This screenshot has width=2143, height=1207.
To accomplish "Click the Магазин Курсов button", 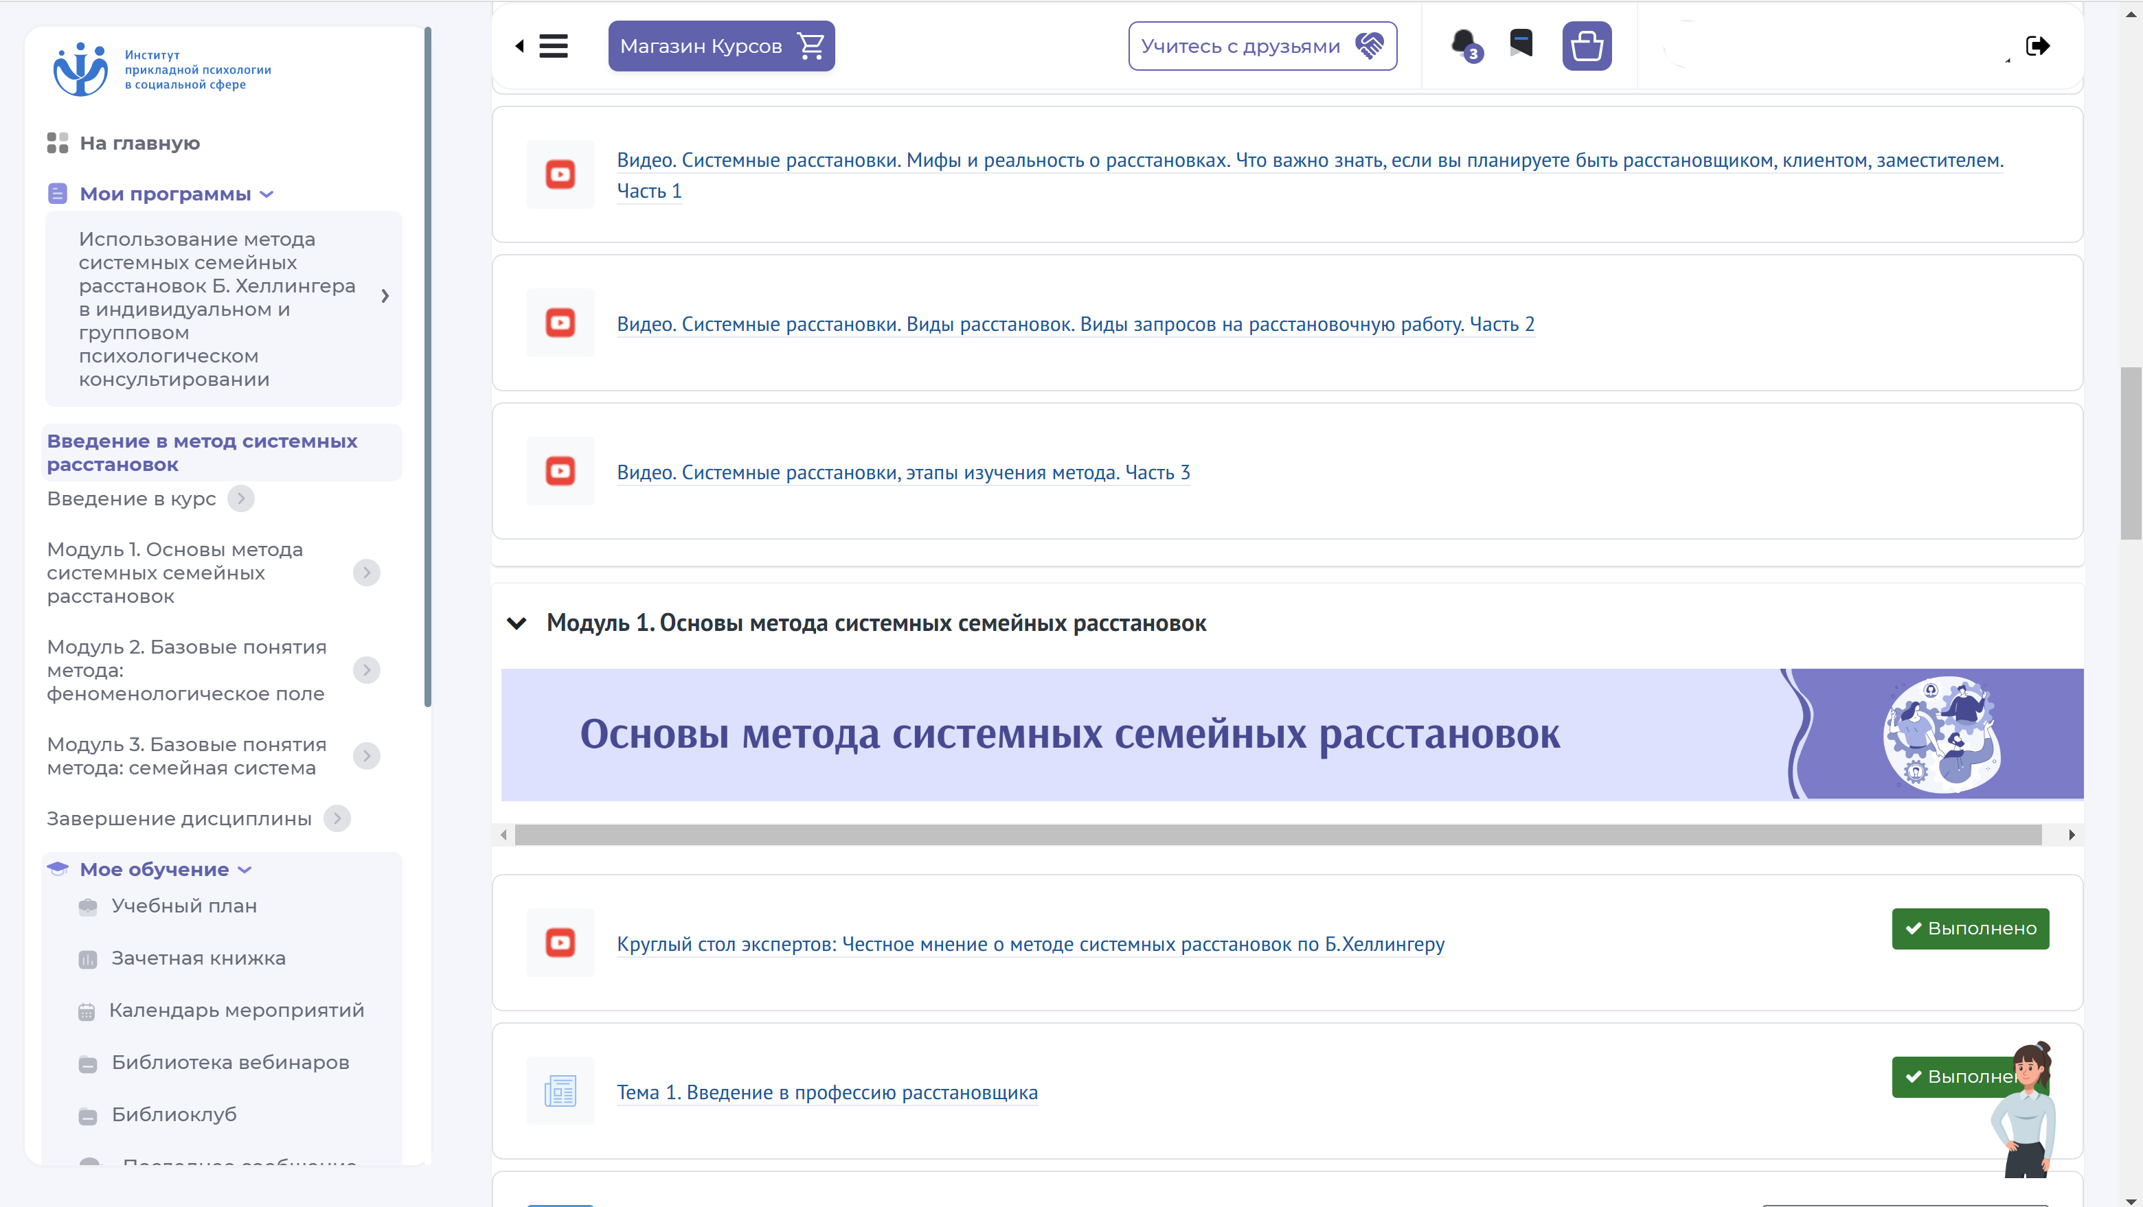I will point(721,46).
